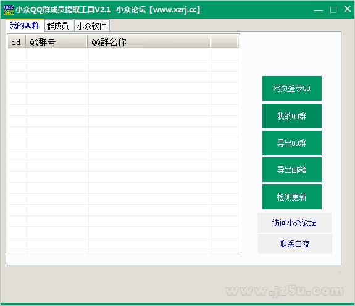This screenshot has height=306, width=355.
Task: Open the 访问小众论坛 link
Action: point(294,223)
